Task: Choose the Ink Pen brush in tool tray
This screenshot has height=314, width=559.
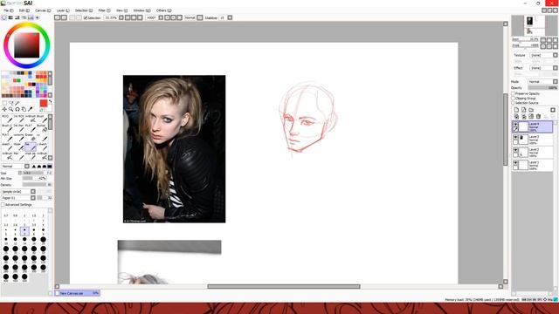Action: point(18,128)
